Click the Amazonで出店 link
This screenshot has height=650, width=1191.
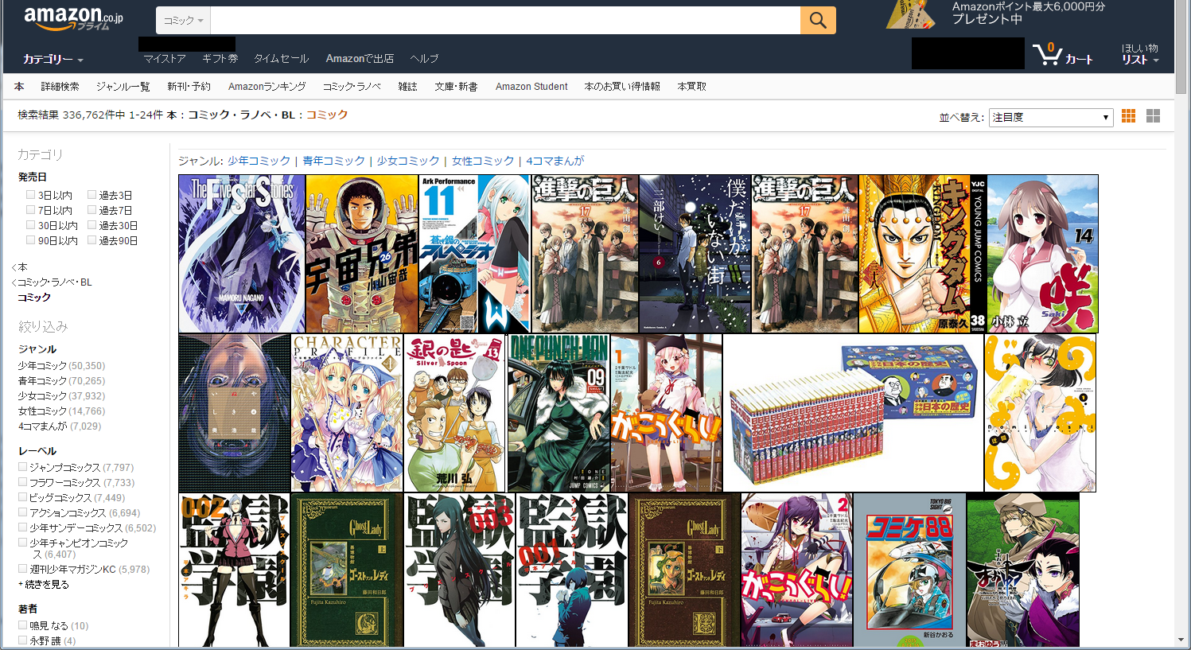(x=360, y=59)
